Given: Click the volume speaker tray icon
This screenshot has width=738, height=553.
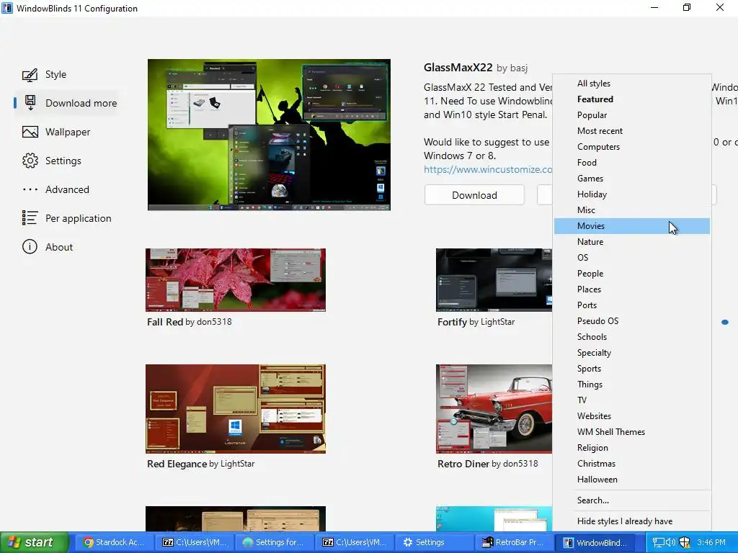Looking at the screenshot, I should coord(670,542).
